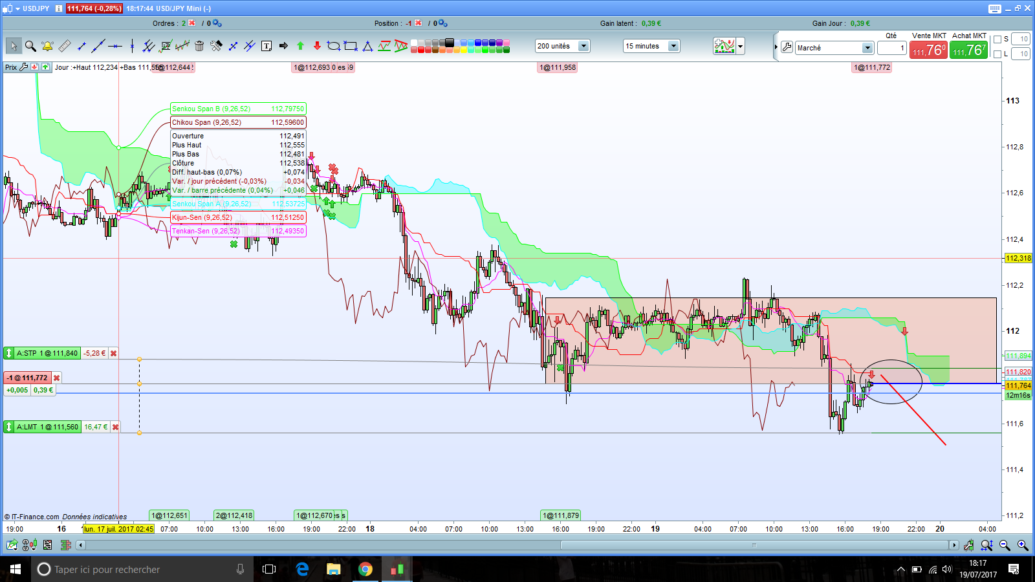Click the 1@111,879 trade marker

pos(561,515)
